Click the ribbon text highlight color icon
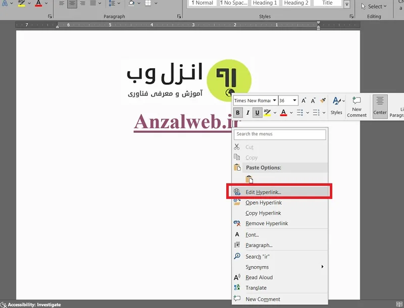 coord(22,3)
